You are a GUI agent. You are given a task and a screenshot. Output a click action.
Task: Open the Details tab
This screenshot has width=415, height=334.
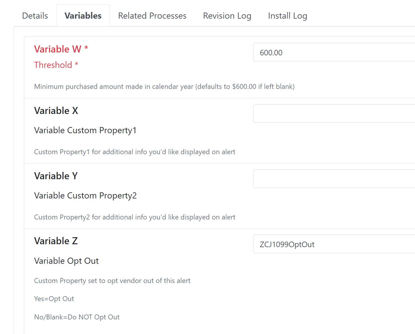[35, 16]
